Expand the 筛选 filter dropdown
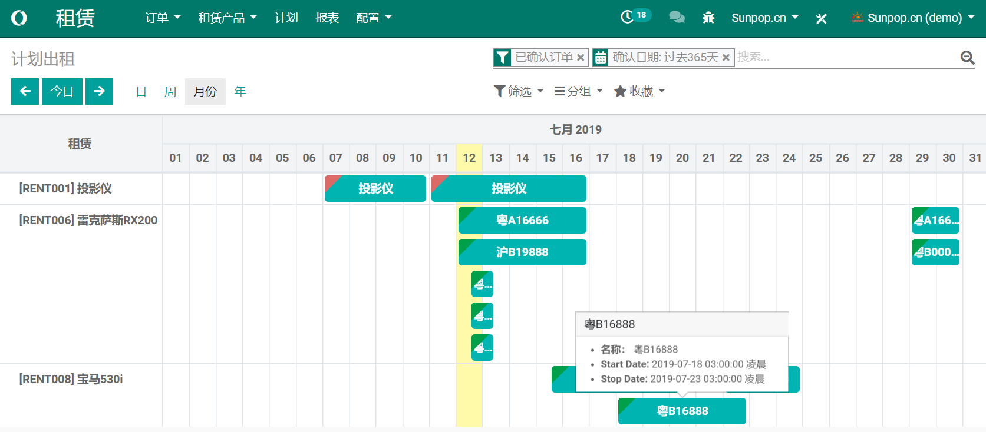Screen dimensions: 986x432 [519, 91]
